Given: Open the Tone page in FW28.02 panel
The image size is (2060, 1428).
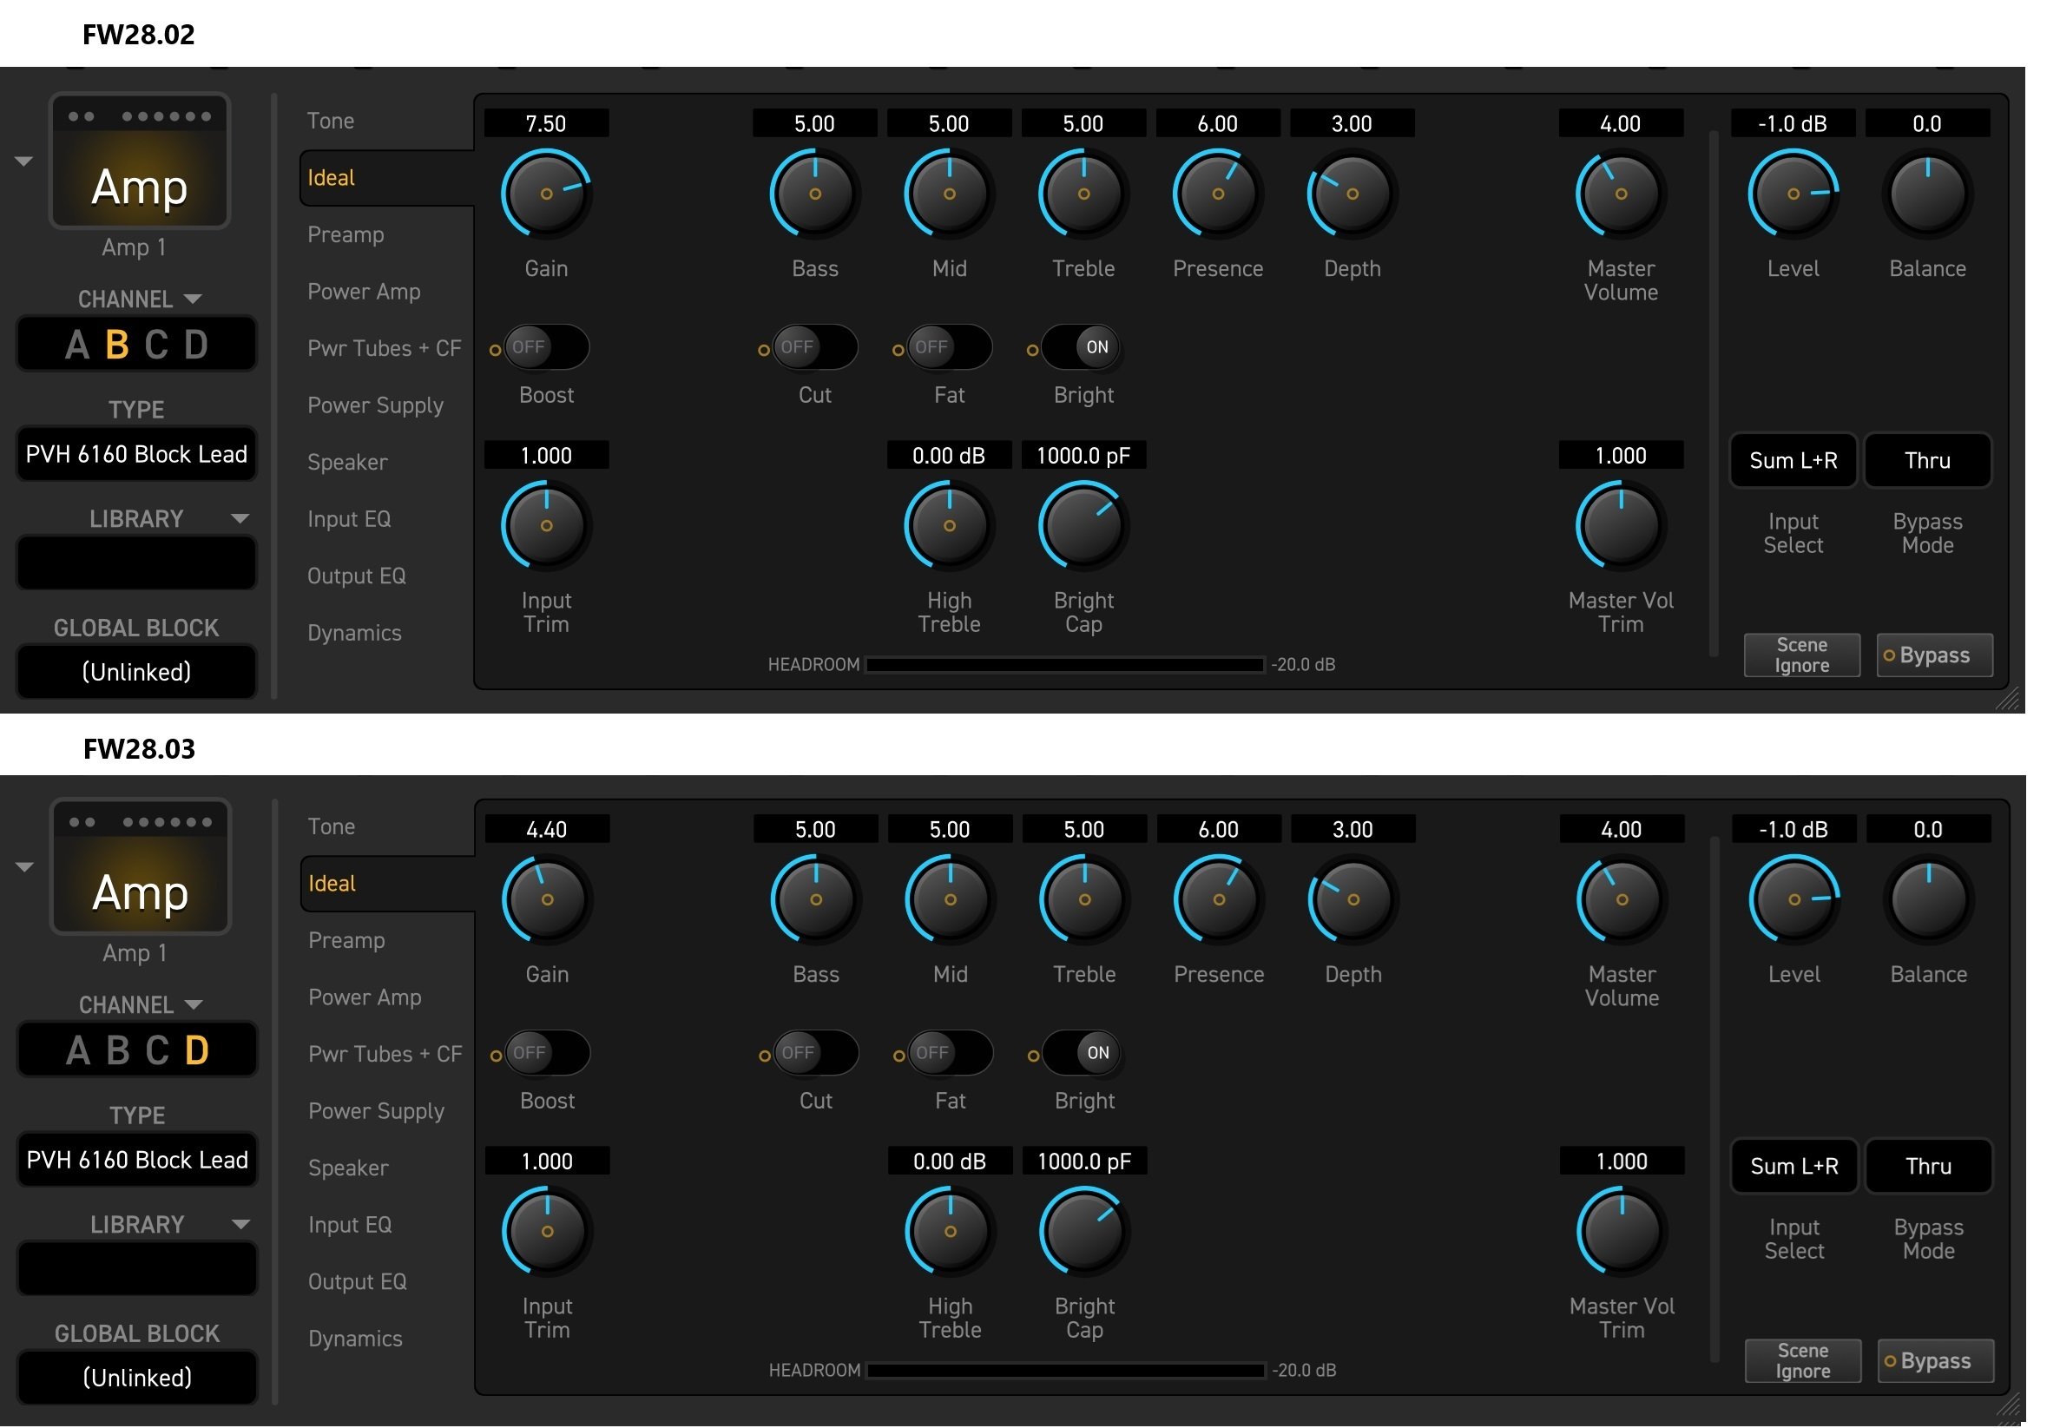Looking at the screenshot, I should coord(331,121).
